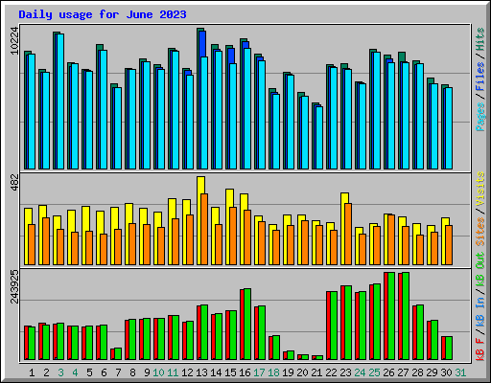491x383 pixels.
Task: Click the 'kB F' legend label
Action: pyautogui.click(x=480, y=349)
